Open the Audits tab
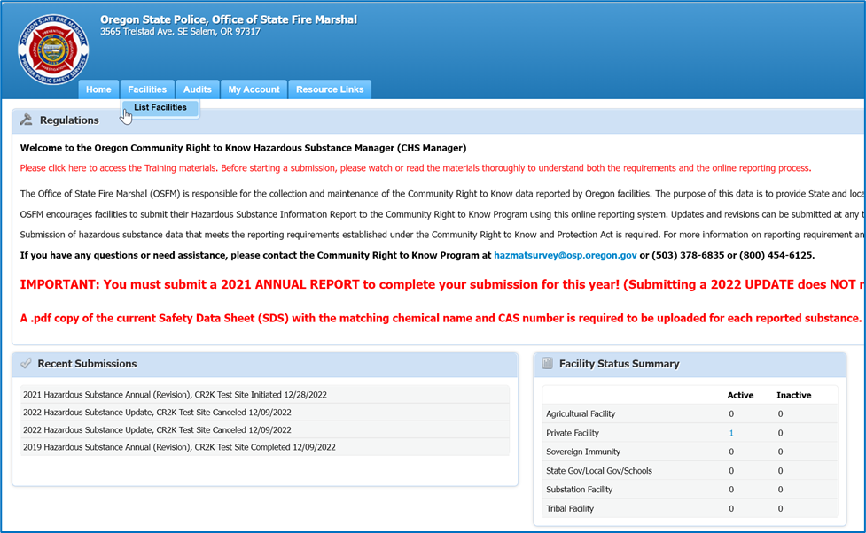Image resolution: width=866 pixels, height=533 pixels. [197, 89]
